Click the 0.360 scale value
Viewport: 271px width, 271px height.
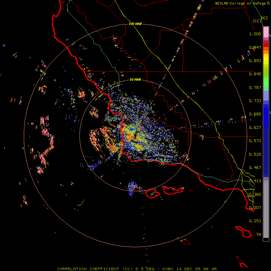point(255,195)
